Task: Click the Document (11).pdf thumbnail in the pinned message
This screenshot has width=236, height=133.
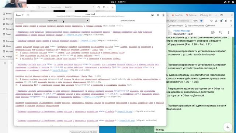Action: click(x=170, y=33)
